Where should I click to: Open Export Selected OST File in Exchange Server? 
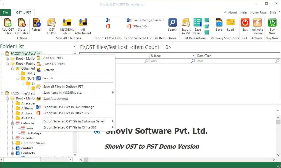click(x=75, y=121)
